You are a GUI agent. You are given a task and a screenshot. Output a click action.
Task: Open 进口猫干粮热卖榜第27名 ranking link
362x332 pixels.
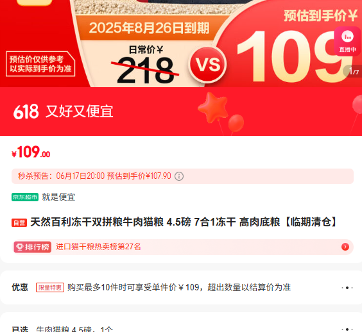(x=98, y=247)
